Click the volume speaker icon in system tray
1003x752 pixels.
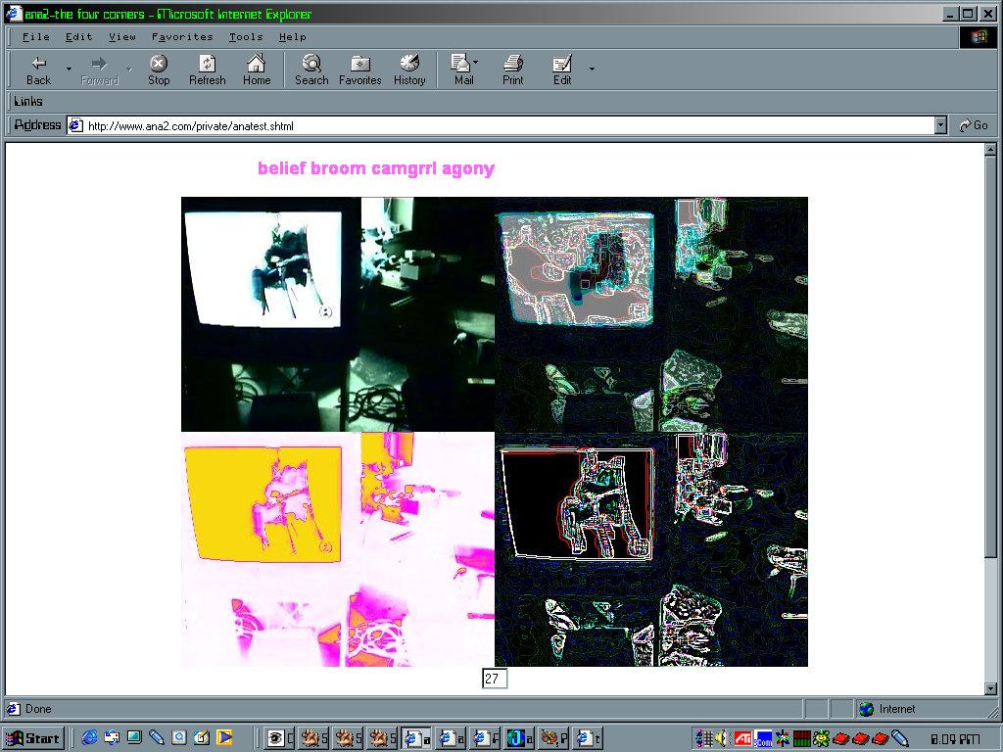pos(722,738)
